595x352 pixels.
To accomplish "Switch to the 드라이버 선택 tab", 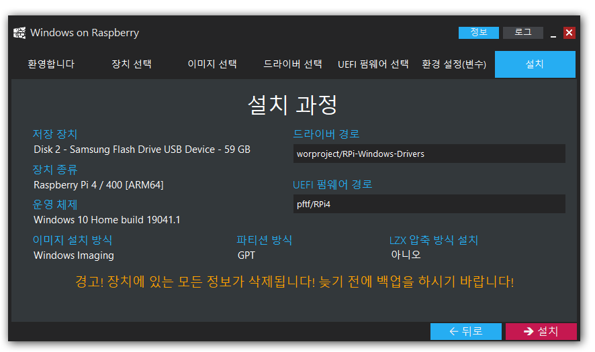I will coord(293,64).
